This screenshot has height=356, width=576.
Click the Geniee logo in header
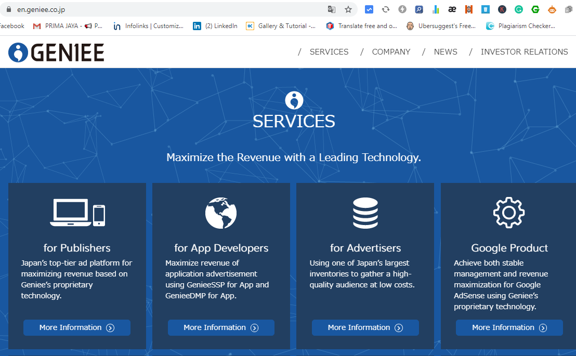click(x=56, y=52)
